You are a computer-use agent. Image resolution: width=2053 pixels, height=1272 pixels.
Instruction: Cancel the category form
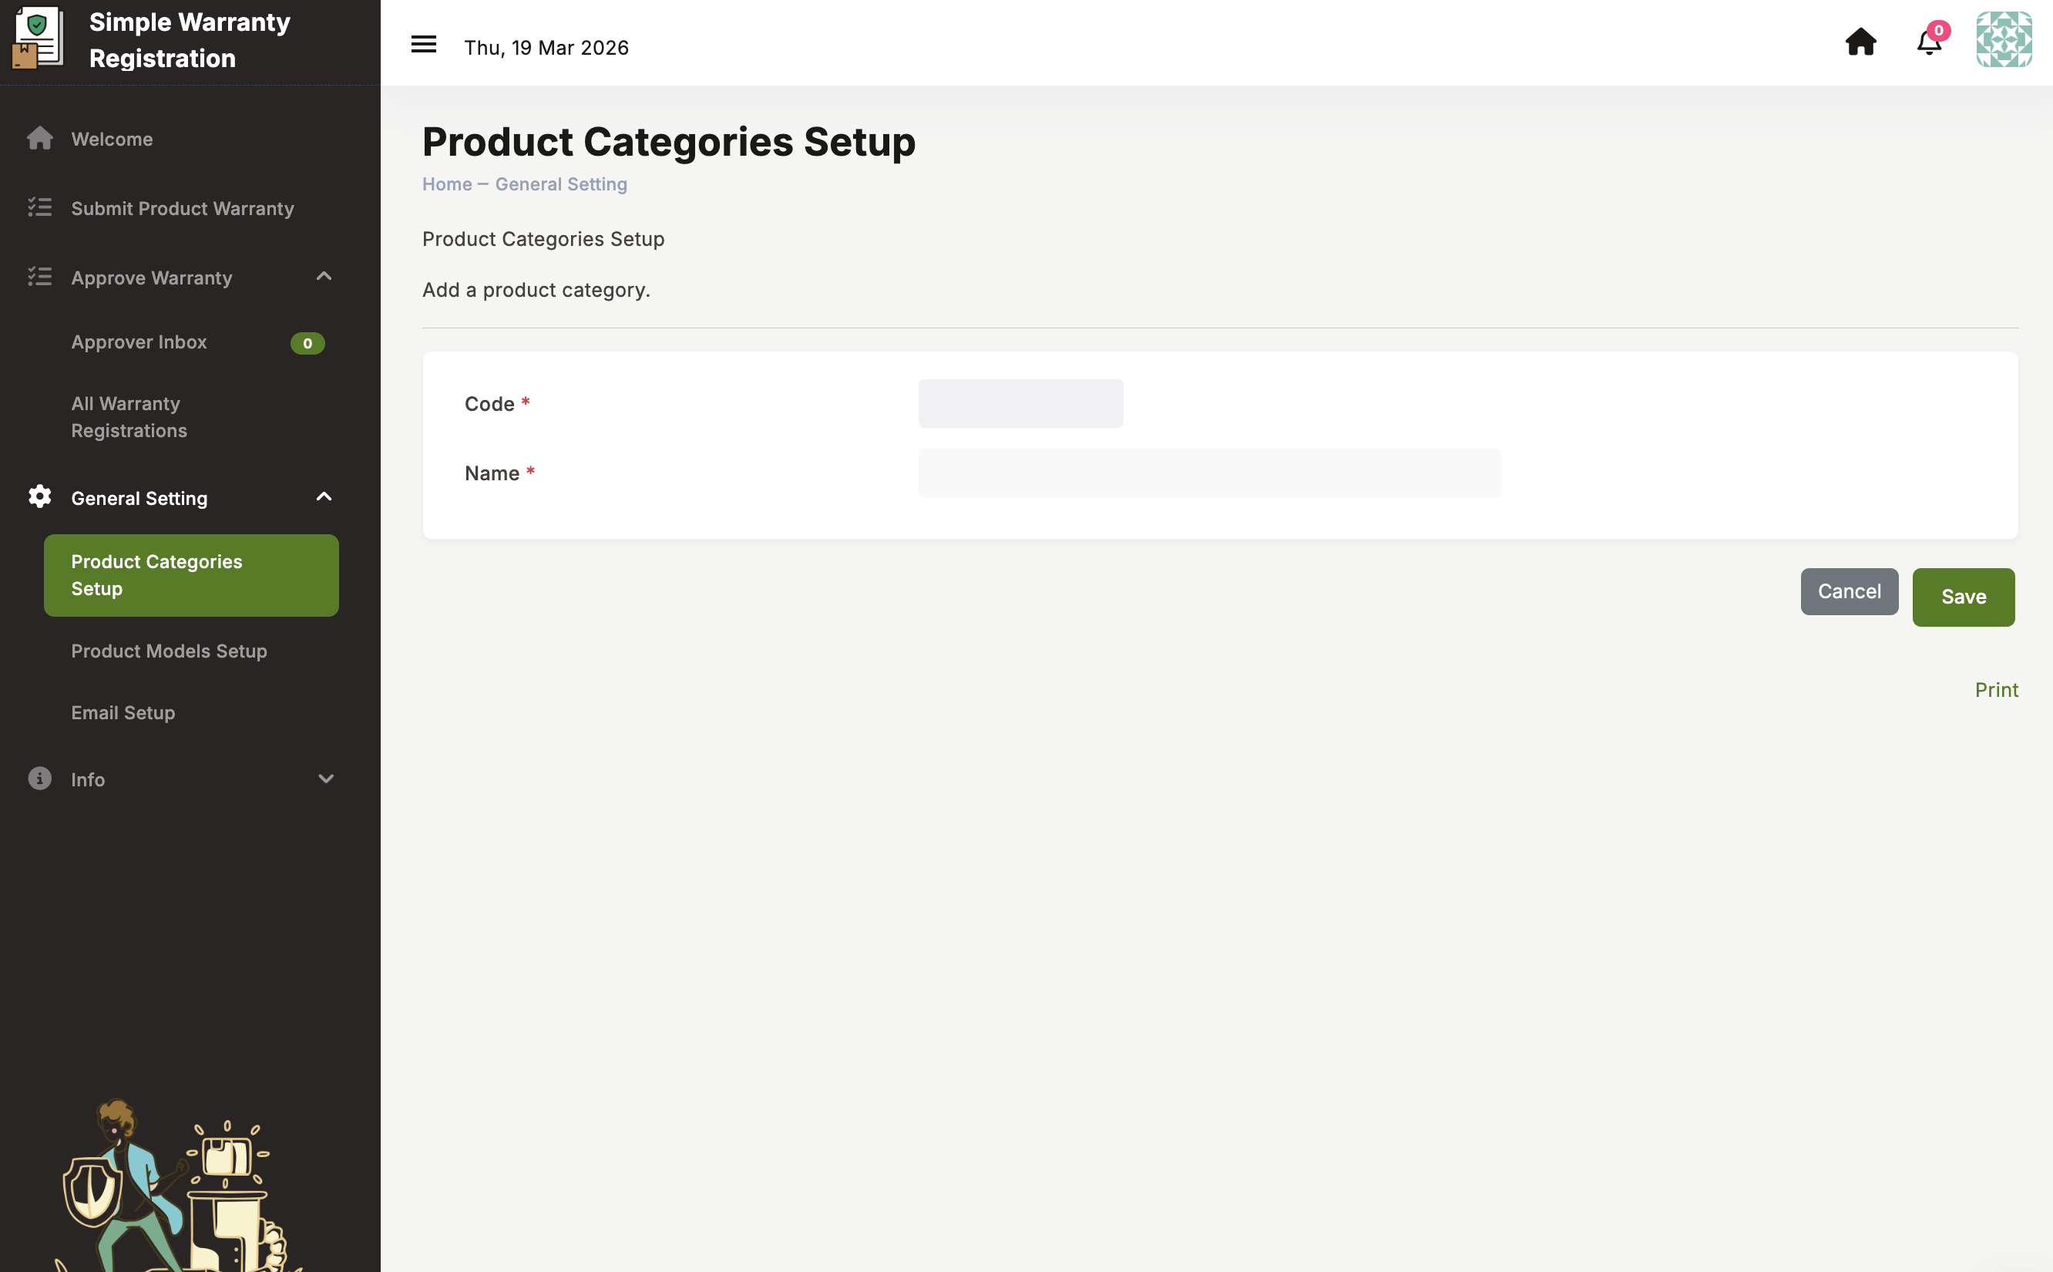click(x=1849, y=591)
